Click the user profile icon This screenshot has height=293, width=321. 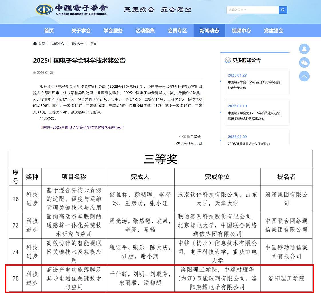[304, 49]
